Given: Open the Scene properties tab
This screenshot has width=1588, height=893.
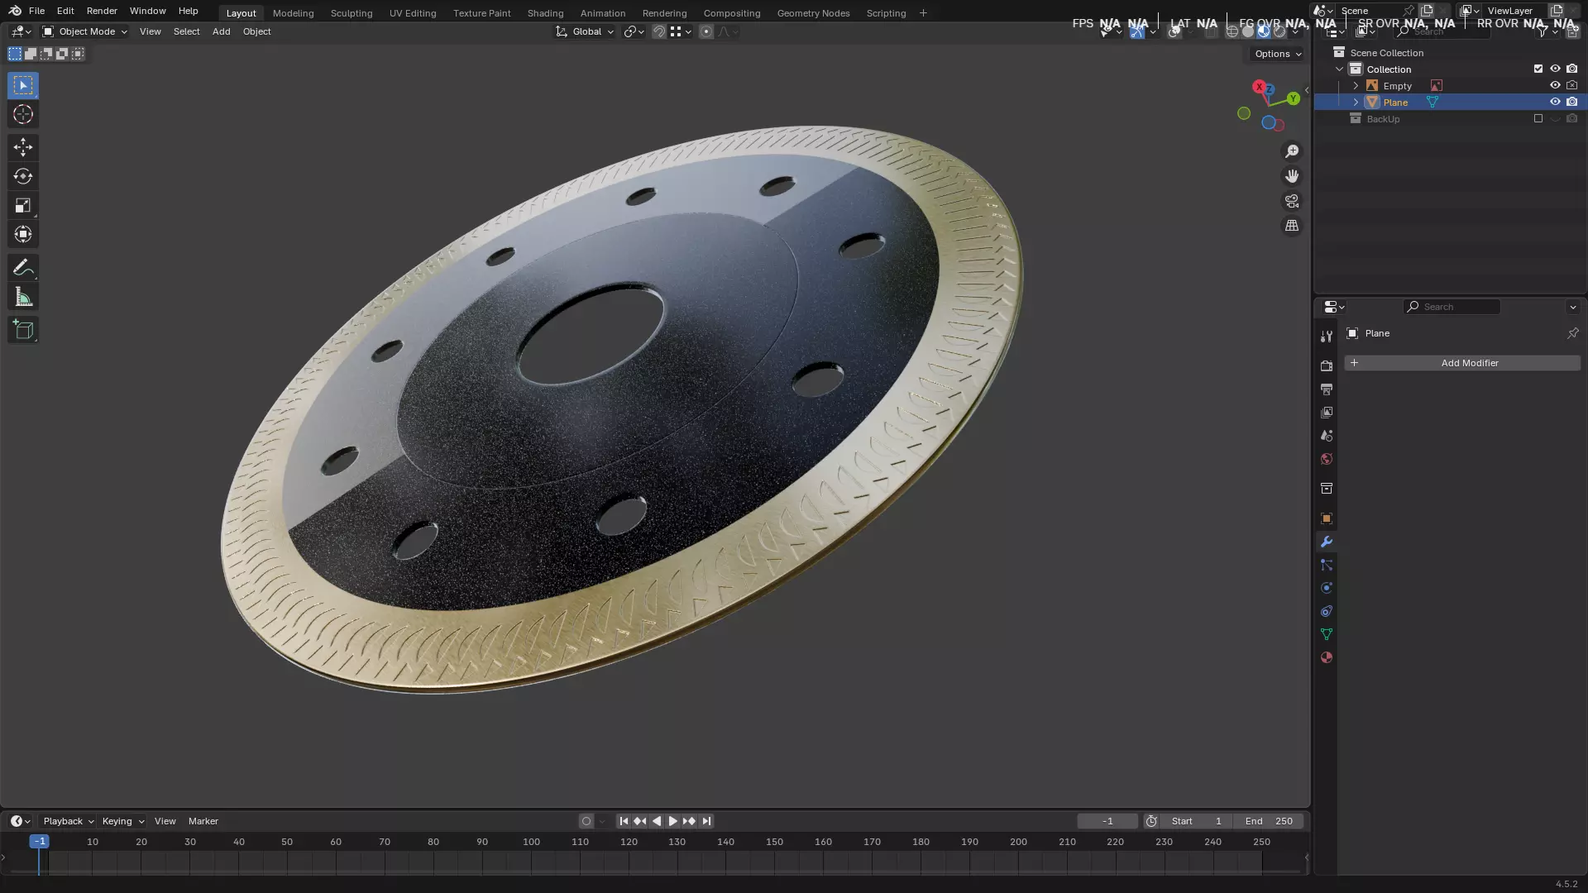Looking at the screenshot, I should [x=1327, y=436].
